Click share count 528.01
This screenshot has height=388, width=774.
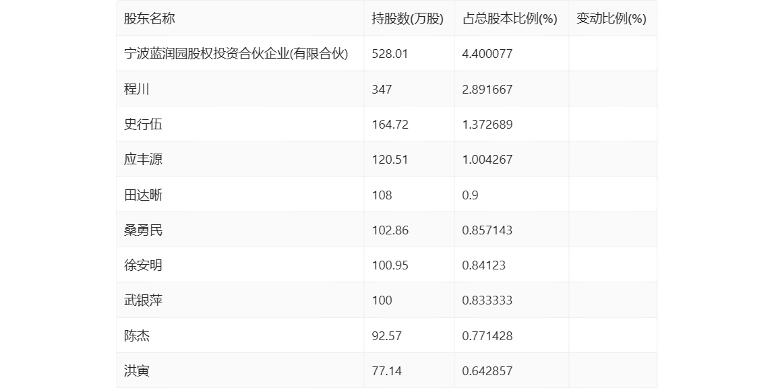point(390,54)
